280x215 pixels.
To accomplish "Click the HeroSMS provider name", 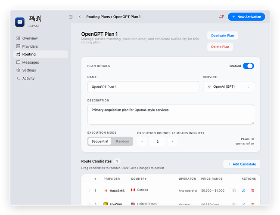I will pyautogui.click(x=117, y=191).
